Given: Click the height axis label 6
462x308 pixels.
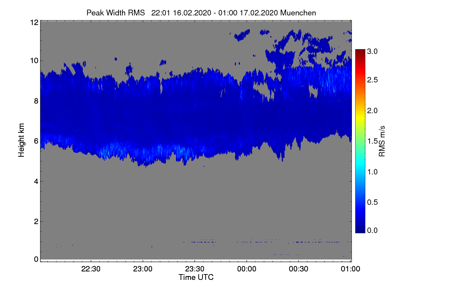Looking at the screenshot, I should pos(36,141).
